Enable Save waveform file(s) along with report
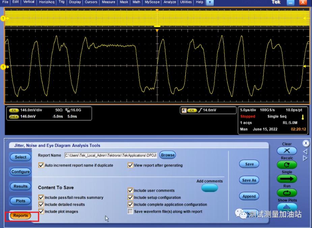 130,211
